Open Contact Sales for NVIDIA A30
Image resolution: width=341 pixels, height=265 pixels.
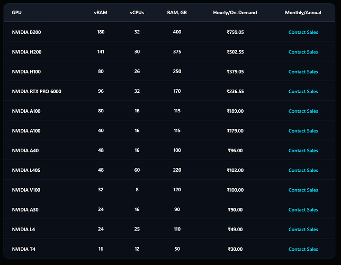coord(303,210)
